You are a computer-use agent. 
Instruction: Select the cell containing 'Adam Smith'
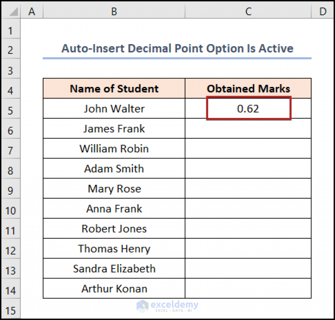[114, 169]
